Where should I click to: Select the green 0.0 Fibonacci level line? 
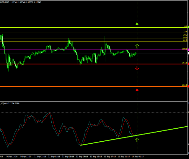click(x=89, y=27)
